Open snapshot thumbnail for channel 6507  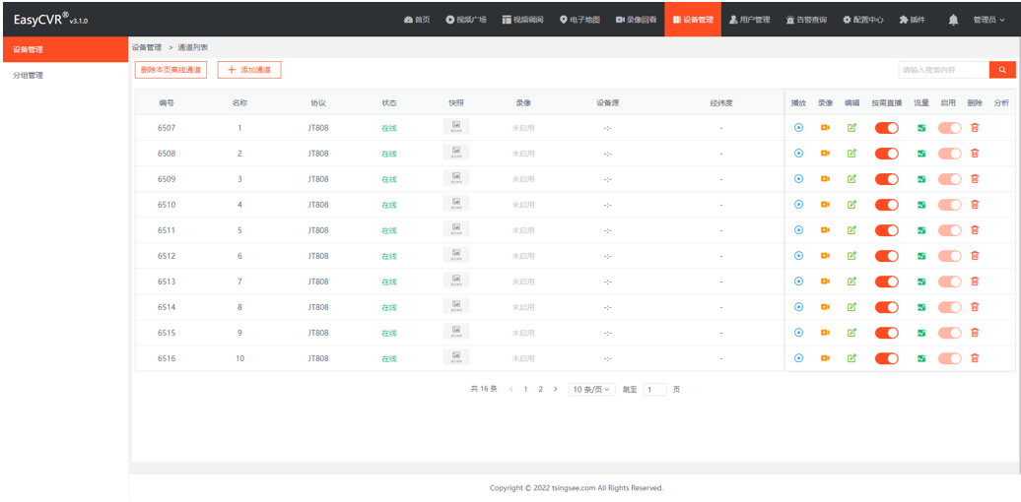point(455,127)
